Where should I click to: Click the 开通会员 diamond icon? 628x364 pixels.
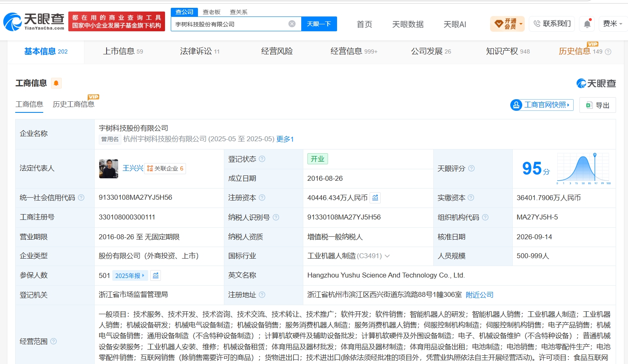499,24
